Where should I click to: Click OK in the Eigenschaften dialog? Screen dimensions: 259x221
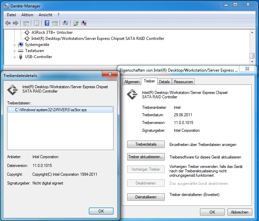click(212, 212)
